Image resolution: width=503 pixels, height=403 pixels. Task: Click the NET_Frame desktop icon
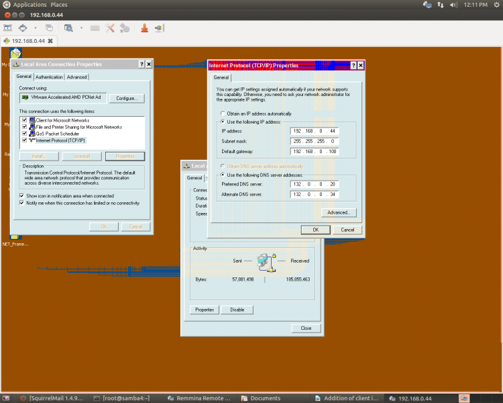click(x=15, y=241)
